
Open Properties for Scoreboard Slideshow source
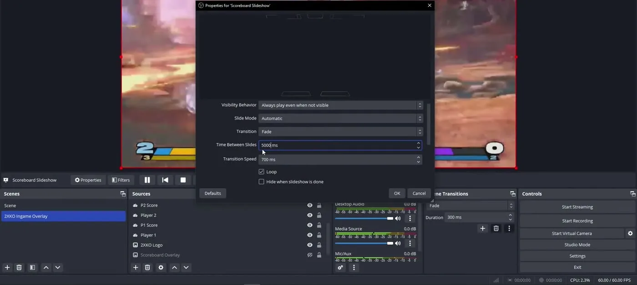pyautogui.click(x=88, y=180)
